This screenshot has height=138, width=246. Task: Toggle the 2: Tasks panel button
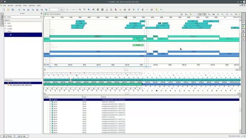(8, 136)
